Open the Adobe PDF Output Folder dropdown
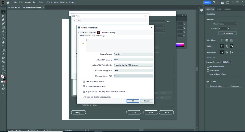245x132 pixels. (x=133, y=65)
